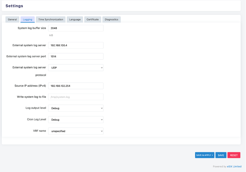Image resolution: width=246 pixels, height=172 pixels.
Task: Select the Certificate tab
Action: tap(92, 19)
